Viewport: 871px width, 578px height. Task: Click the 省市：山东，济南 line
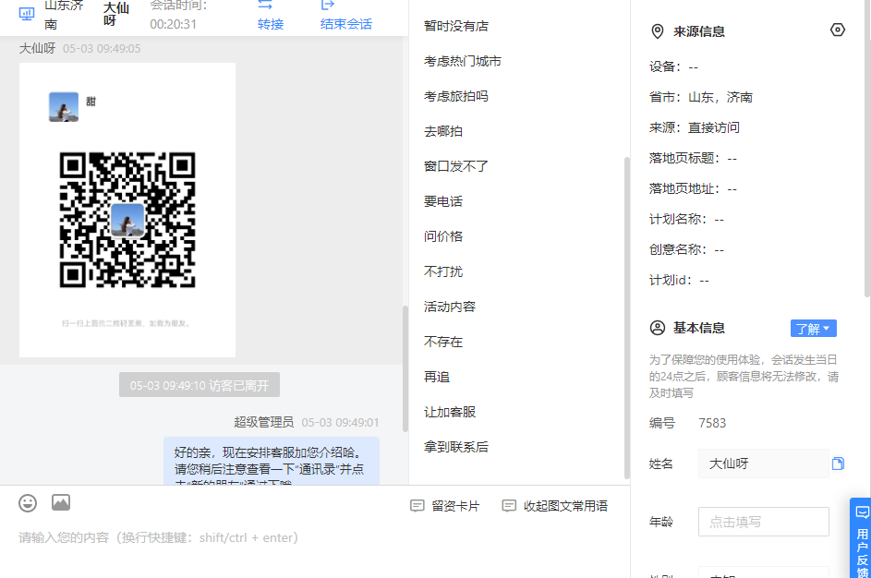pos(701,97)
